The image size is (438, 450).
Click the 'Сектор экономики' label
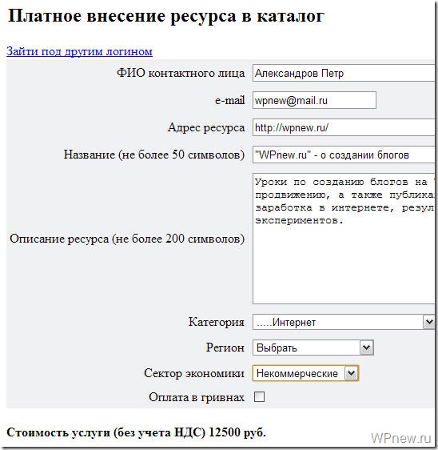click(x=194, y=373)
